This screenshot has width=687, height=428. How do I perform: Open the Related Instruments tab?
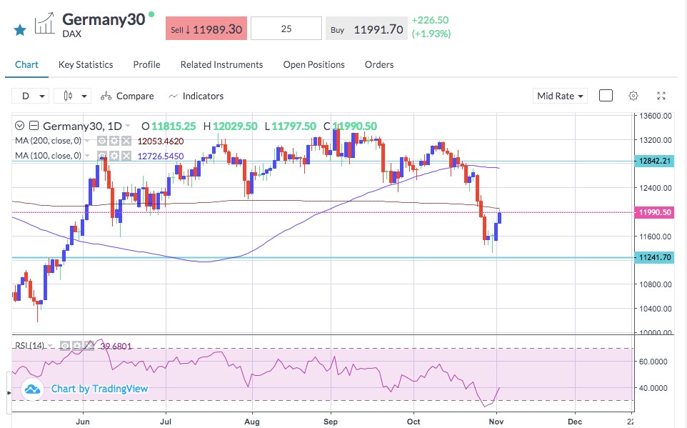click(221, 64)
